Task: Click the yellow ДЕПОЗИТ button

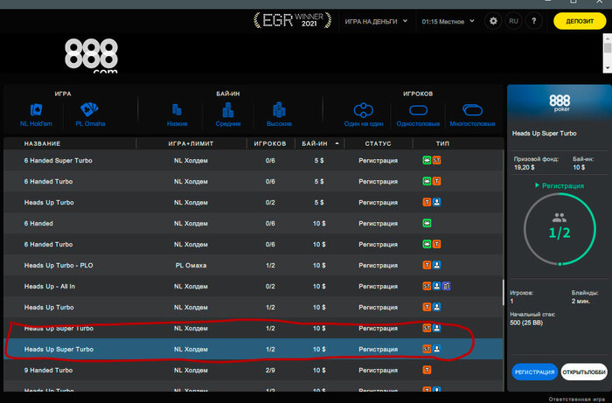Action: pyautogui.click(x=580, y=21)
